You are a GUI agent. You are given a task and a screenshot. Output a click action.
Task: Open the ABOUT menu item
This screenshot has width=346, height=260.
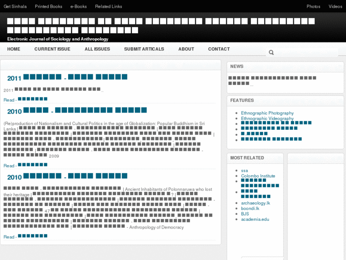(186, 49)
